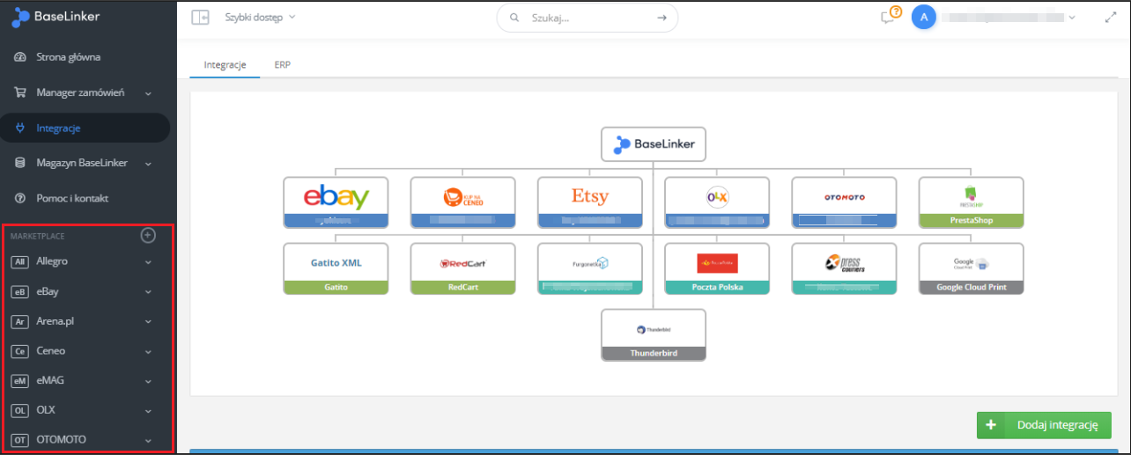1131x455 pixels.
Task: Open the Xpress Couriers integration tile
Action: 844,268
